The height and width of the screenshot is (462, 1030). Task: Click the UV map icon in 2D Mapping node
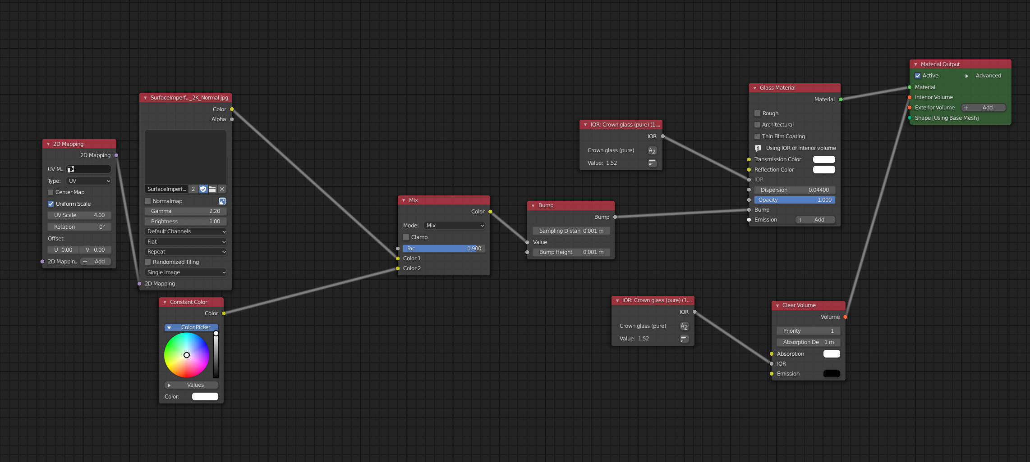click(71, 169)
